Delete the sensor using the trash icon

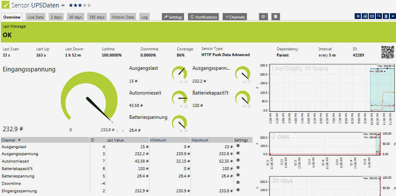pyautogui.click(x=386, y=16)
